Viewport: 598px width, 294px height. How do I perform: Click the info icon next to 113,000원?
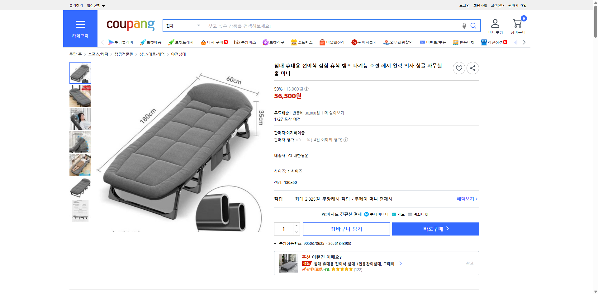[x=306, y=89]
